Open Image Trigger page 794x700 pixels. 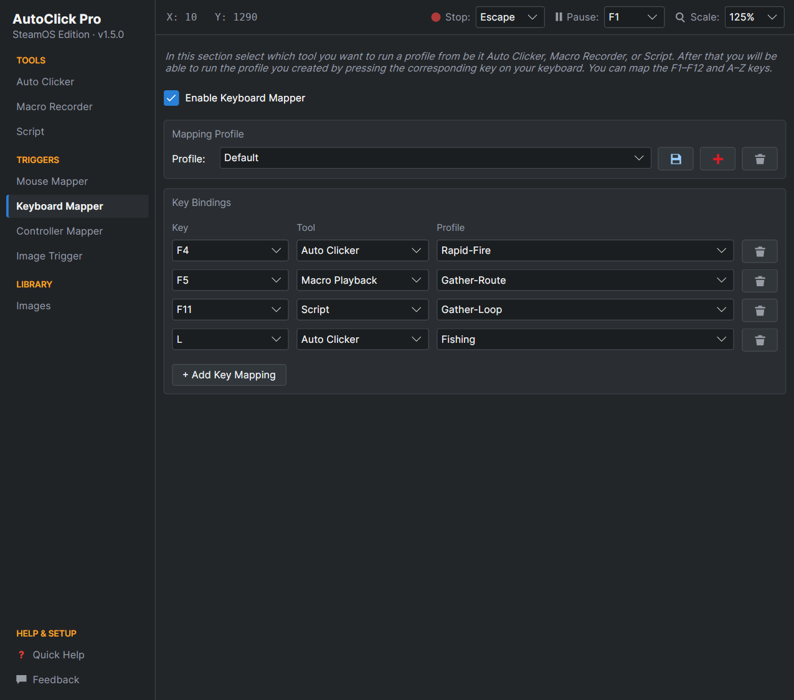pyautogui.click(x=77, y=256)
